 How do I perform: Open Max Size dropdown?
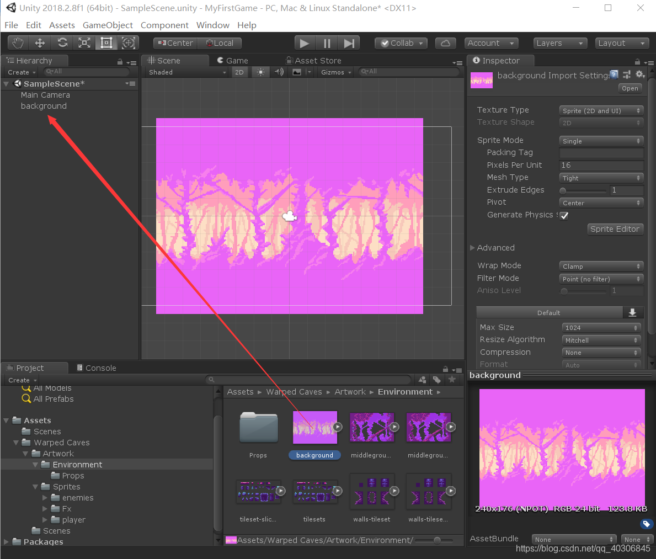coord(601,328)
